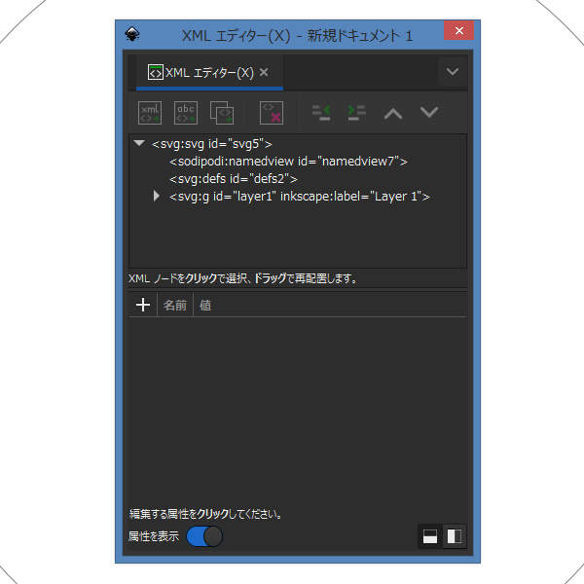Close the XML エディター(X) tab
The image size is (584, 584).
(264, 72)
